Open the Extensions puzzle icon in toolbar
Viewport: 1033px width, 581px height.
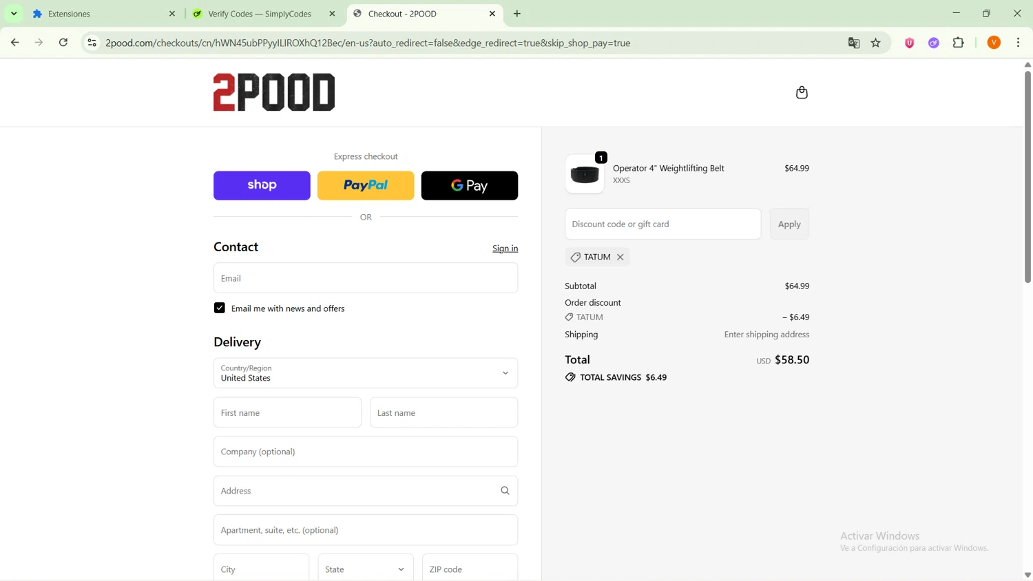tap(959, 43)
